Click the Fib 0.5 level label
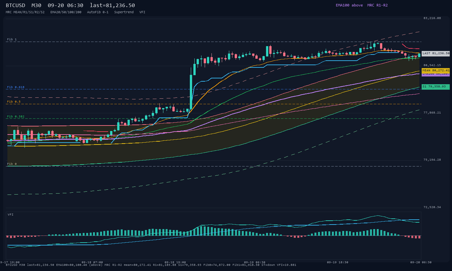The width and height of the screenshot is (452, 271). [x=14, y=102]
